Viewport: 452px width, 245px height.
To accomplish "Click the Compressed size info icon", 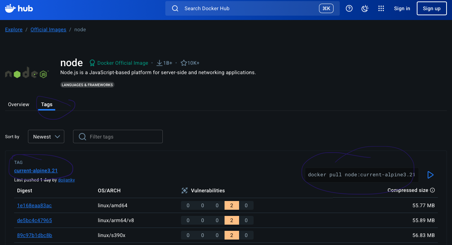I will [x=432, y=190].
